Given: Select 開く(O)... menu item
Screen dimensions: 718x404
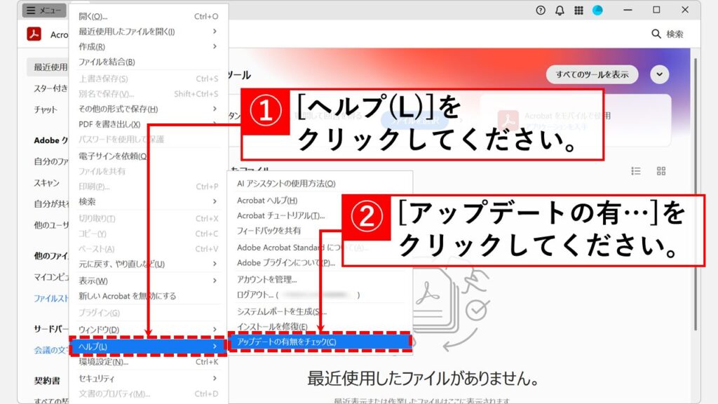Looking at the screenshot, I should coord(148,16).
